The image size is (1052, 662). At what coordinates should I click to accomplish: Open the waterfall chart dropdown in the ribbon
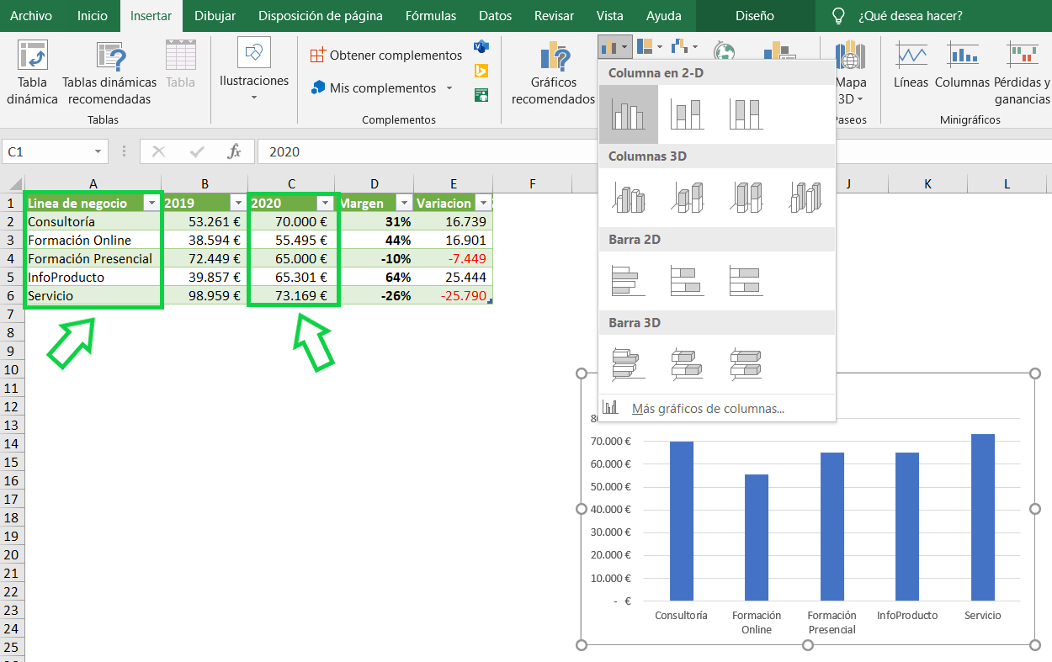(x=685, y=47)
